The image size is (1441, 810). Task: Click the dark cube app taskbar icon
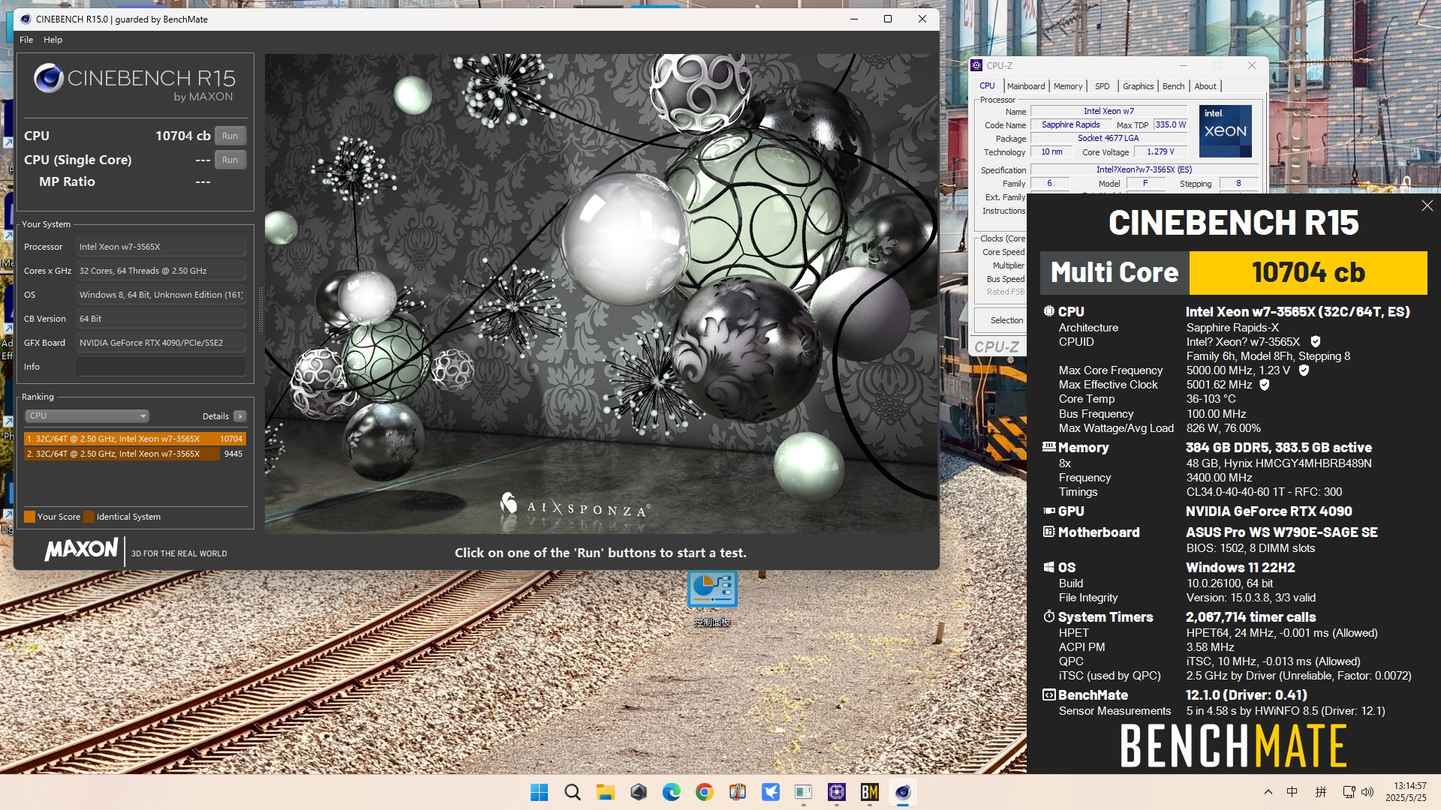tap(638, 792)
